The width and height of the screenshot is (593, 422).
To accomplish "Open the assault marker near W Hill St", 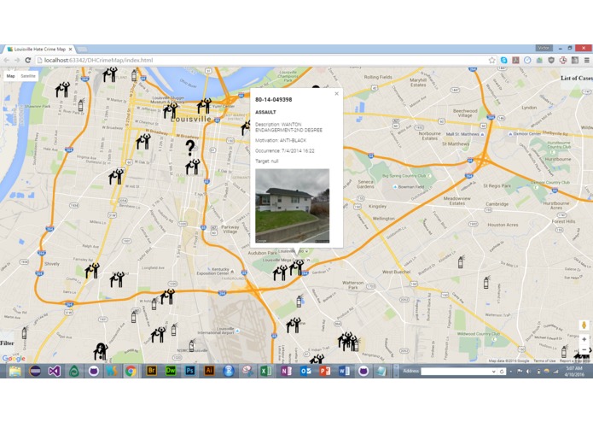I will [117, 176].
